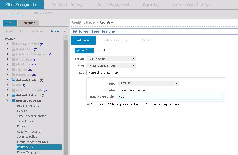This screenshot has height=155, width=238.
Task: Click the Data / expression input field
Action: tap(170, 97)
